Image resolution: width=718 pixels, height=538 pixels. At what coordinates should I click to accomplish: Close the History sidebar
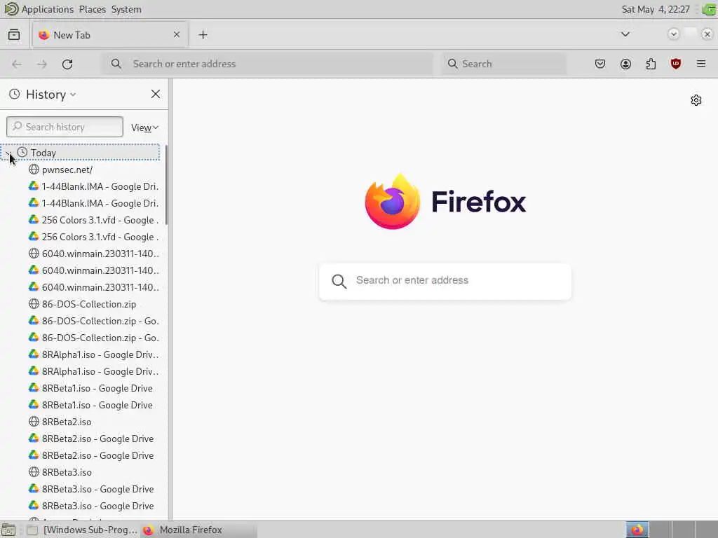(x=156, y=95)
